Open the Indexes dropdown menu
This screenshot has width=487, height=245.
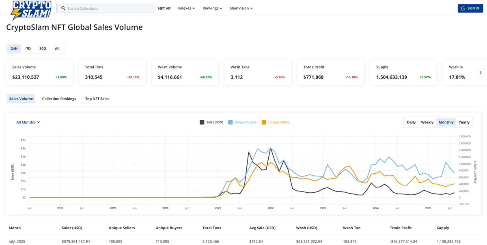186,8
